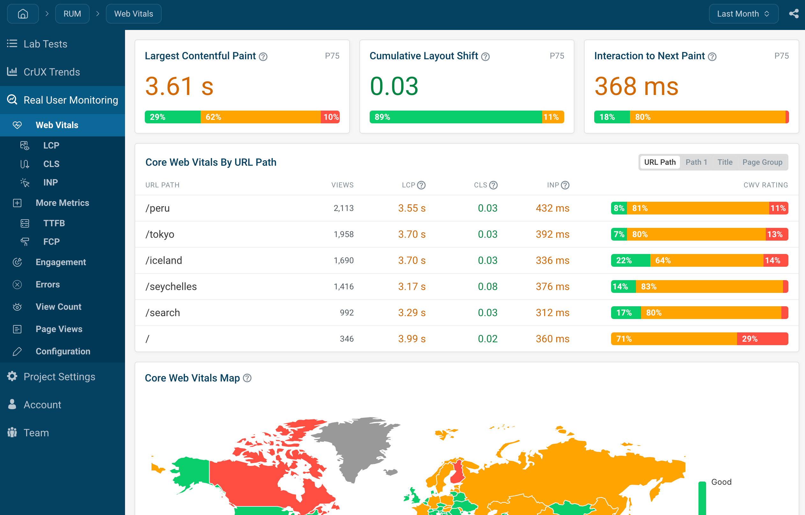Image resolution: width=805 pixels, height=515 pixels.
Task: Open help icon next to Largest Contentful Paint
Action: click(x=263, y=56)
